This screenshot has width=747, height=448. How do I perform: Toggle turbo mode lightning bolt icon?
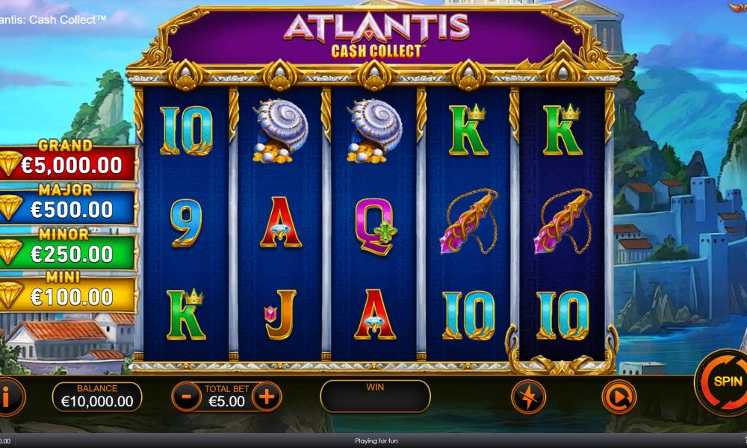[x=528, y=396]
